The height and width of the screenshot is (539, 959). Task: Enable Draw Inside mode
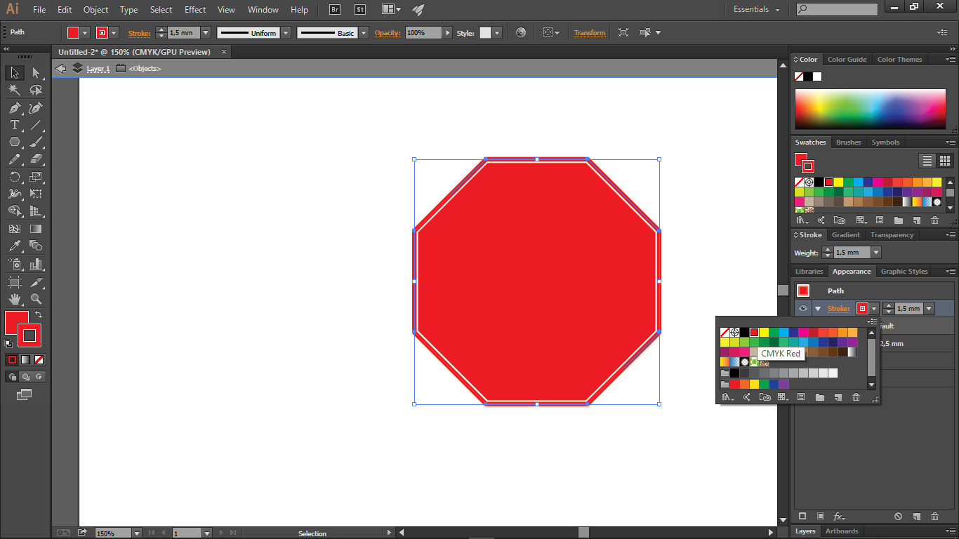click(39, 377)
